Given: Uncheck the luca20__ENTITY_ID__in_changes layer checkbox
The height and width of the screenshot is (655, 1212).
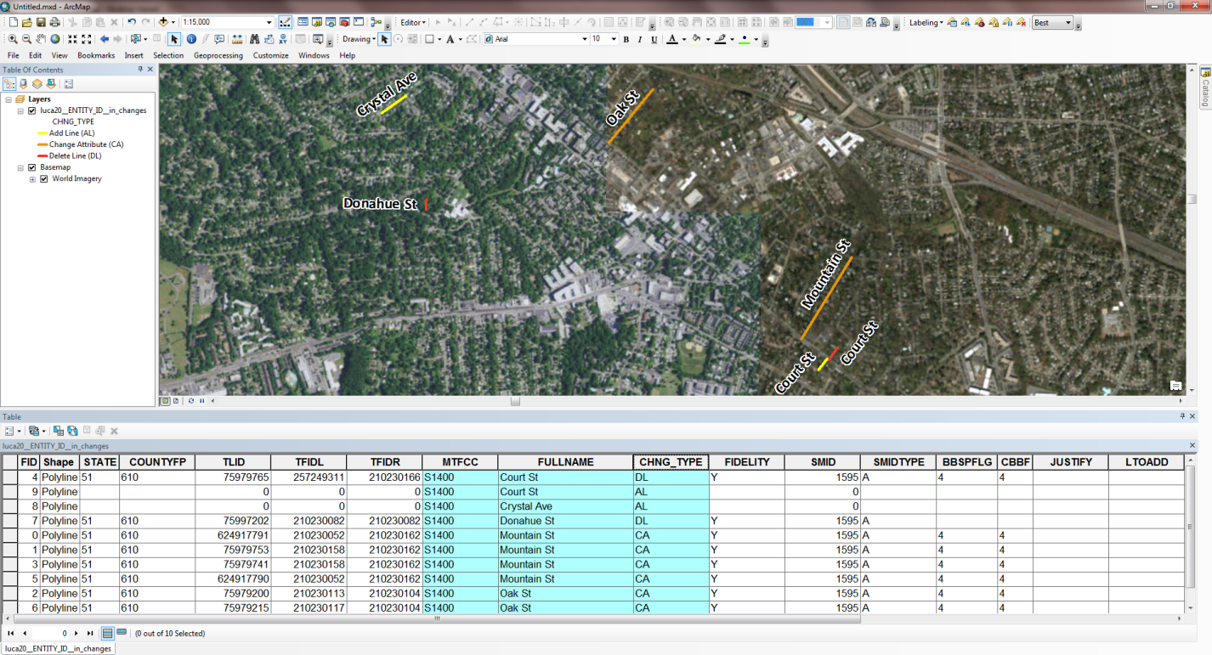Looking at the screenshot, I should pyautogui.click(x=32, y=110).
